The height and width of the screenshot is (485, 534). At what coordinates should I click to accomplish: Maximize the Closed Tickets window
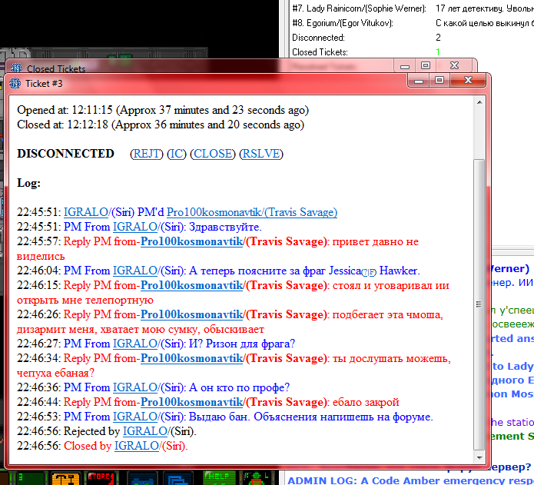tap(426, 65)
